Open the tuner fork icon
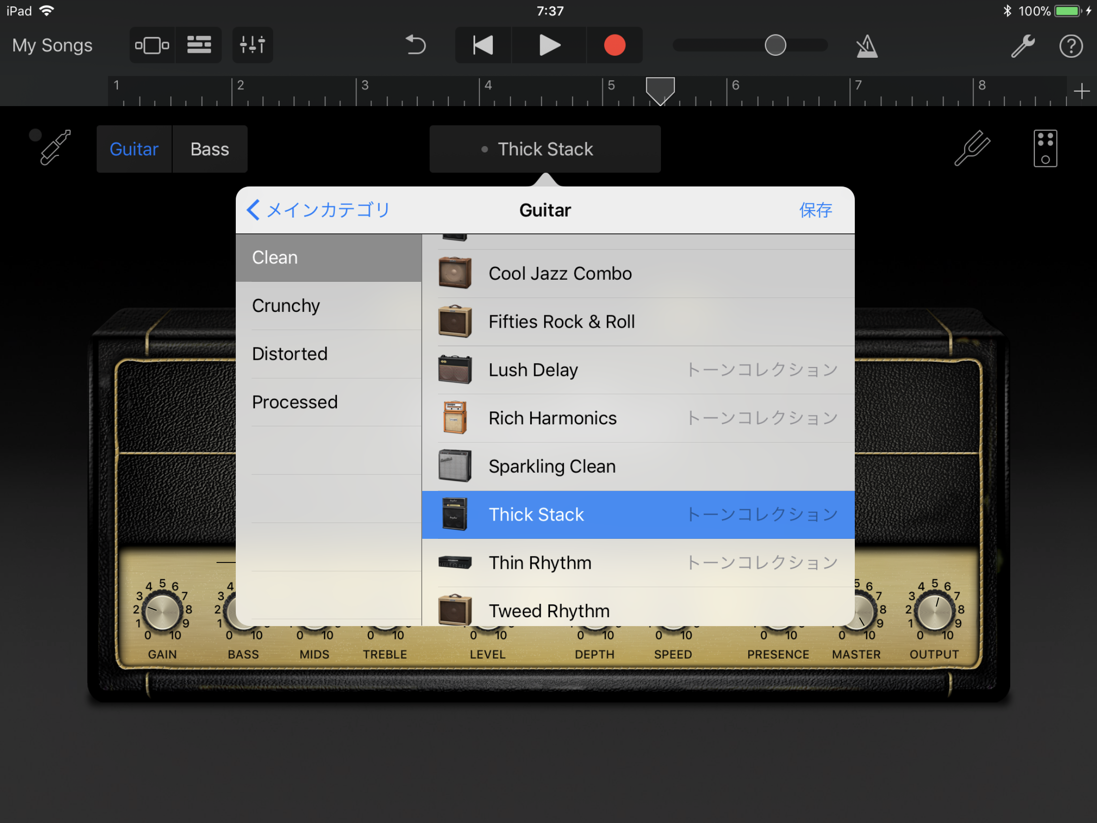The height and width of the screenshot is (823, 1097). pos(972,148)
